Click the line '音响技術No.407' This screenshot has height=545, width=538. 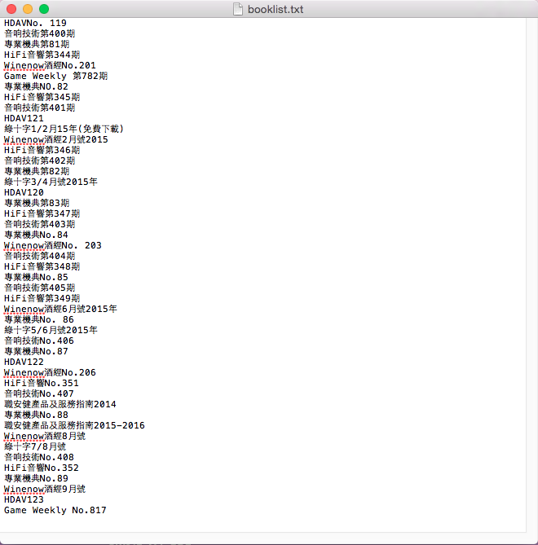(39, 393)
